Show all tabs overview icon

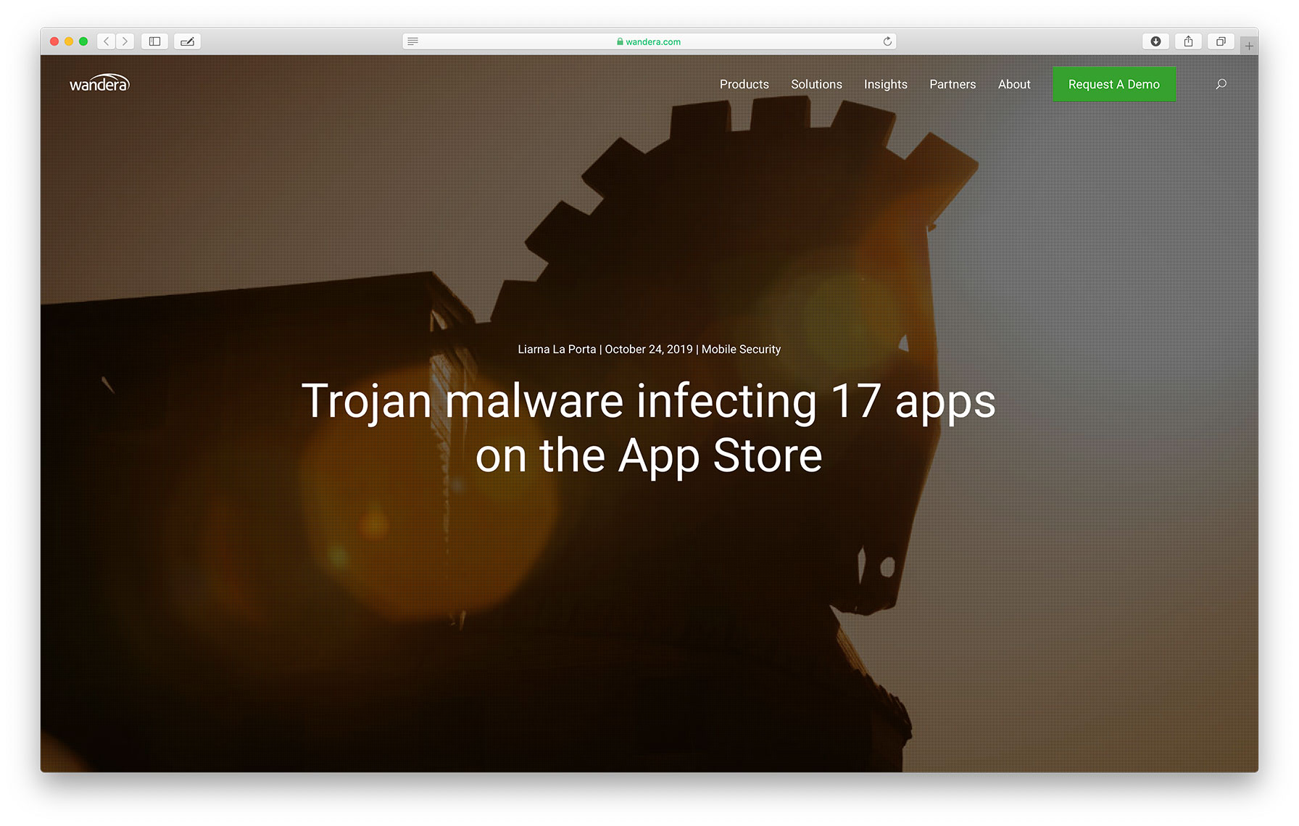point(1221,41)
